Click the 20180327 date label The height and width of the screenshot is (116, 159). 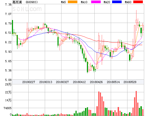point(62,82)
